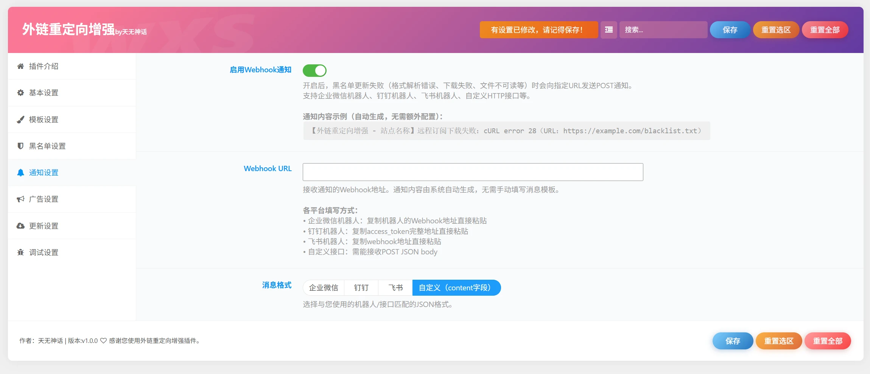Click the gear icon beside 基本设置
The height and width of the screenshot is (374, 870).
pyautogui.click(x=20, y=93)
